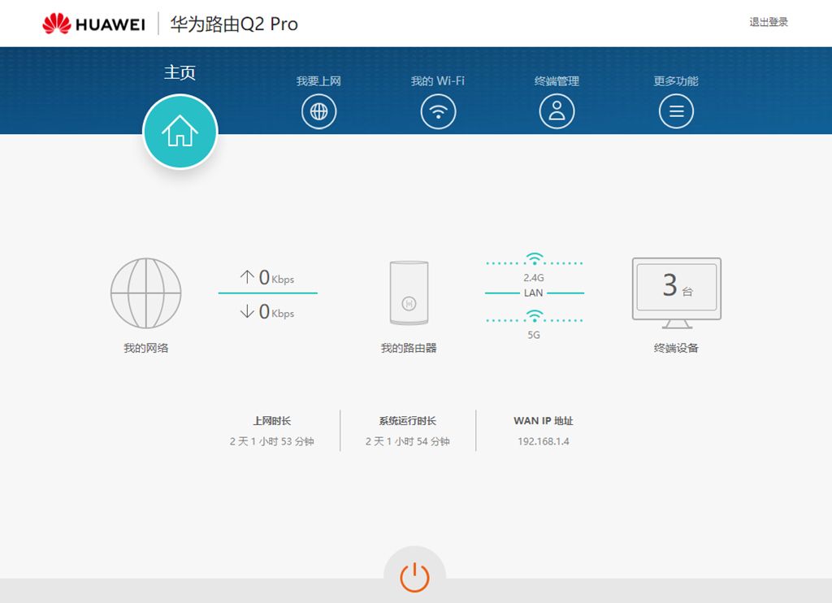This screenshot has height=603, width=832.
Task: Switch to the 主页 tab label
Action: pos(180,72)
